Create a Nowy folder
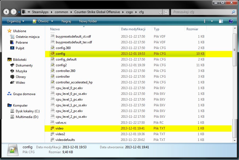 click(x=88, y=21)
